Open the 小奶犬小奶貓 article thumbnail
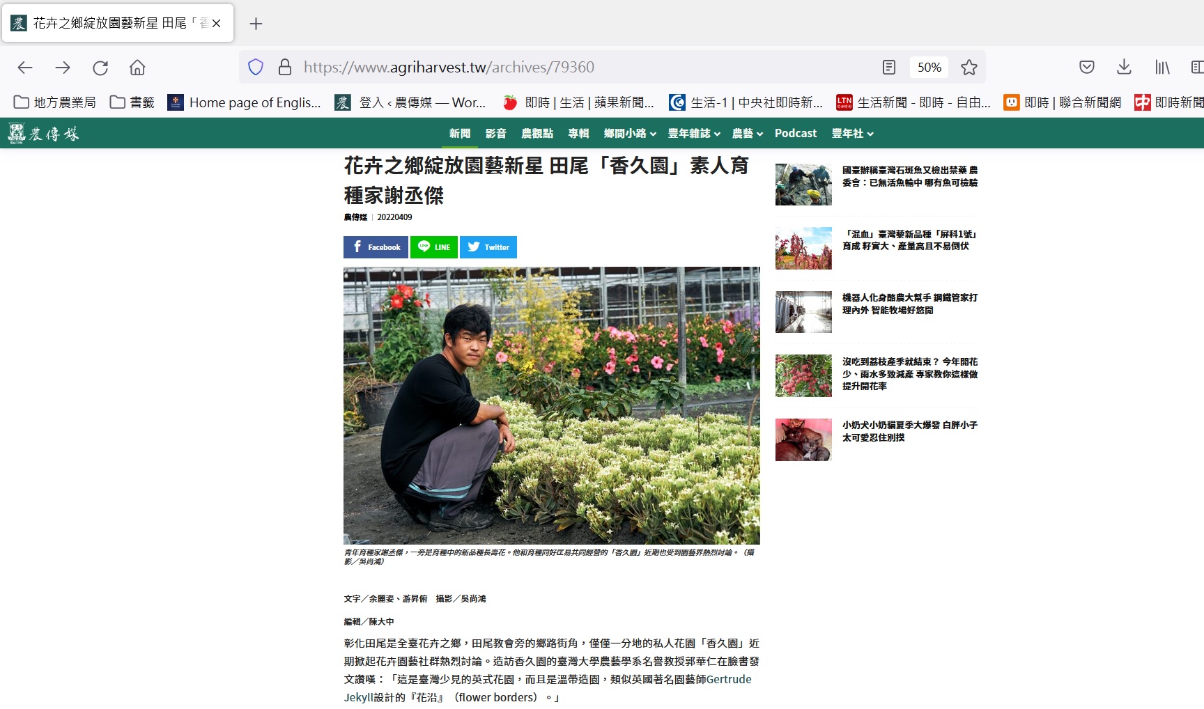The image size is (1204, 709). tap(803, 439)
